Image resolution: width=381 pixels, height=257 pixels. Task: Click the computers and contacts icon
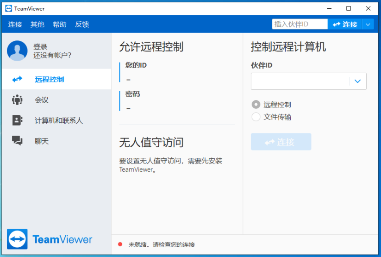tap(17, 120)
